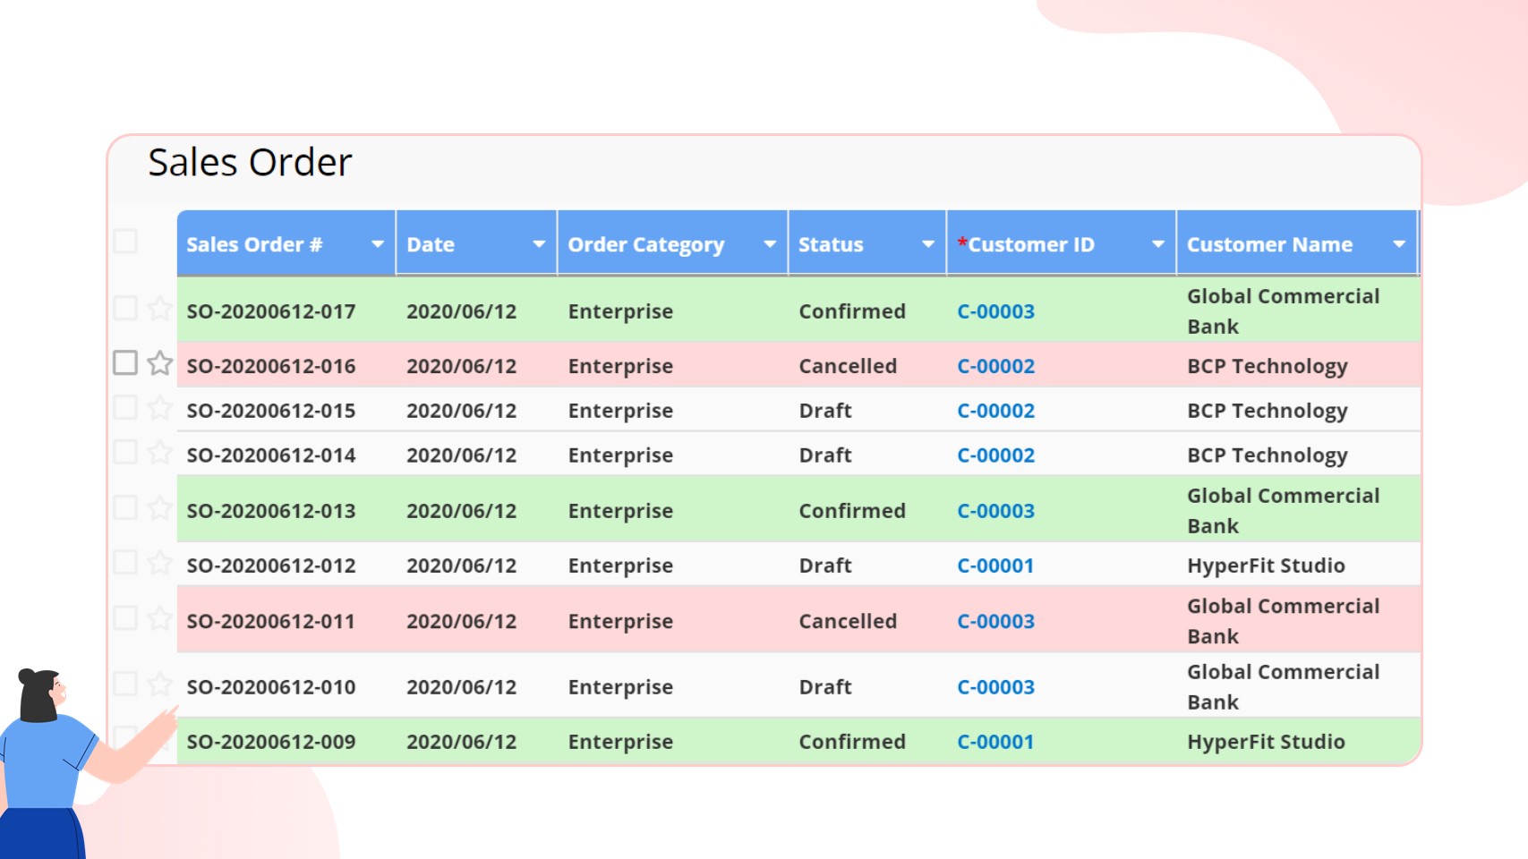Follow C-00001 link in HyperFit Studio draft row
The image size is (1528, 859).
click(x=994, y=566)
